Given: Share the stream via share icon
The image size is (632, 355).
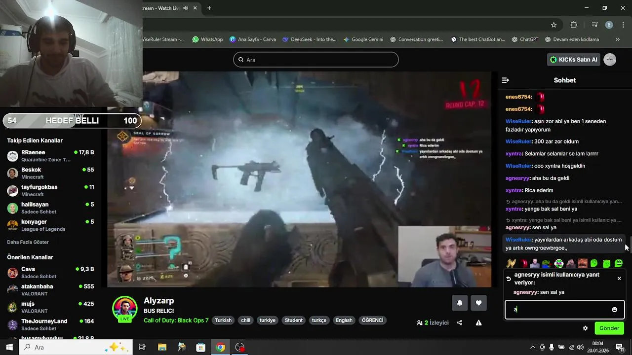Looking at the screenshot, I should pos(460,323).
